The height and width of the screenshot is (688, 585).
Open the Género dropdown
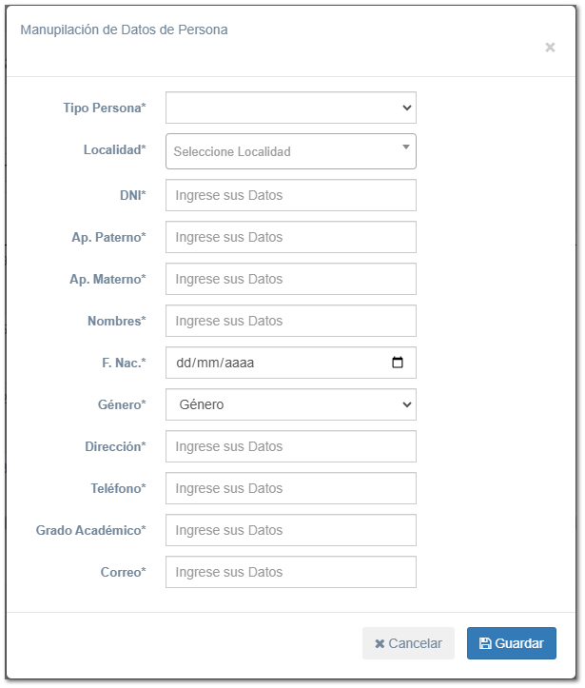click(291, 404)
